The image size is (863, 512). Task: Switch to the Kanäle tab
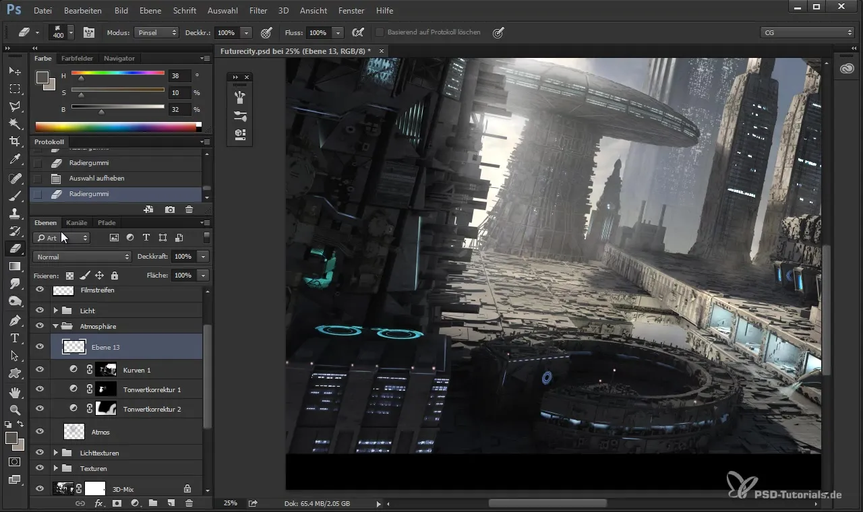click(77, 222)
